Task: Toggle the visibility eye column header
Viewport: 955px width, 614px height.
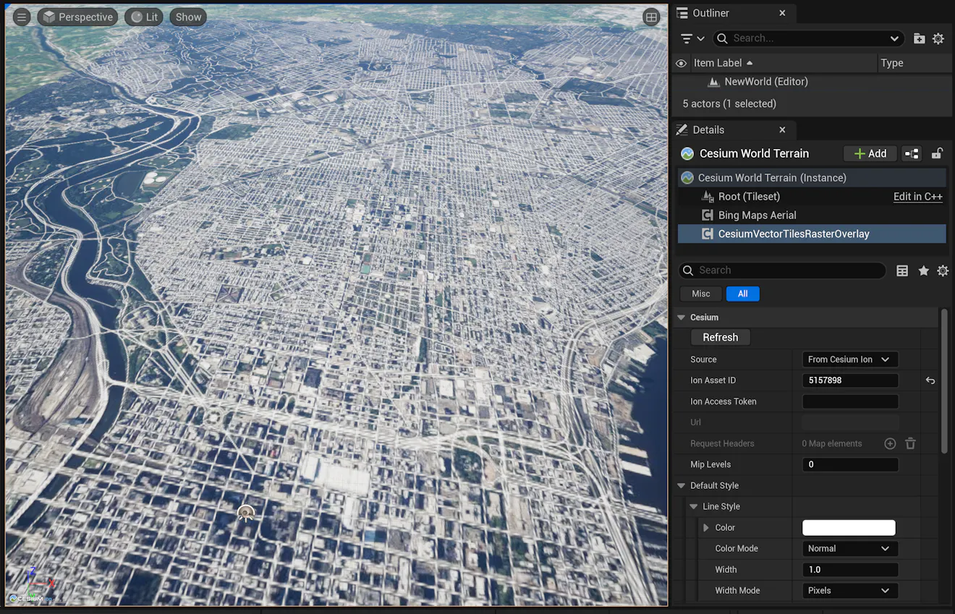Action: pyautogui.click(x=681, y=63)
